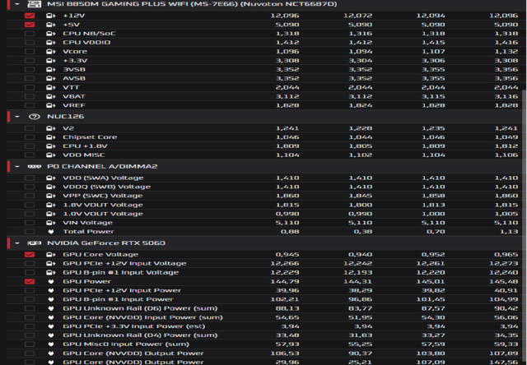Click the voltage icon on the GPU Core Voltage row
This screenshot has height=365, width=527.
pos(51,254)
